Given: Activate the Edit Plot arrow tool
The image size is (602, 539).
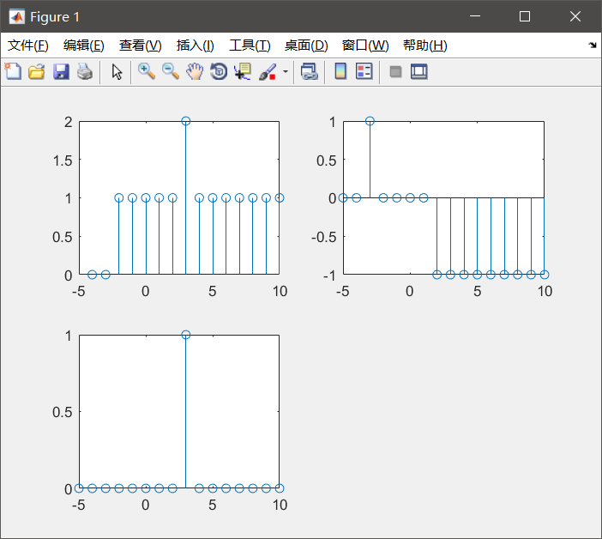Looking at the screenshot, I should [117, 71].
